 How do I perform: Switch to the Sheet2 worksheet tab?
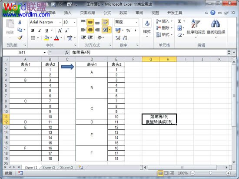tap(49, 168)
